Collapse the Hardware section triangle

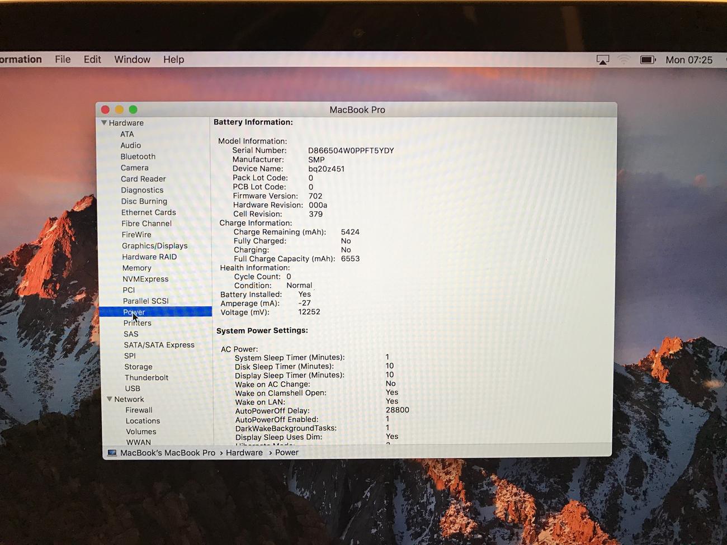(104, 122)
